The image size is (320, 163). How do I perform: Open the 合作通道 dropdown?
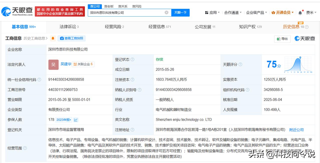233,13
